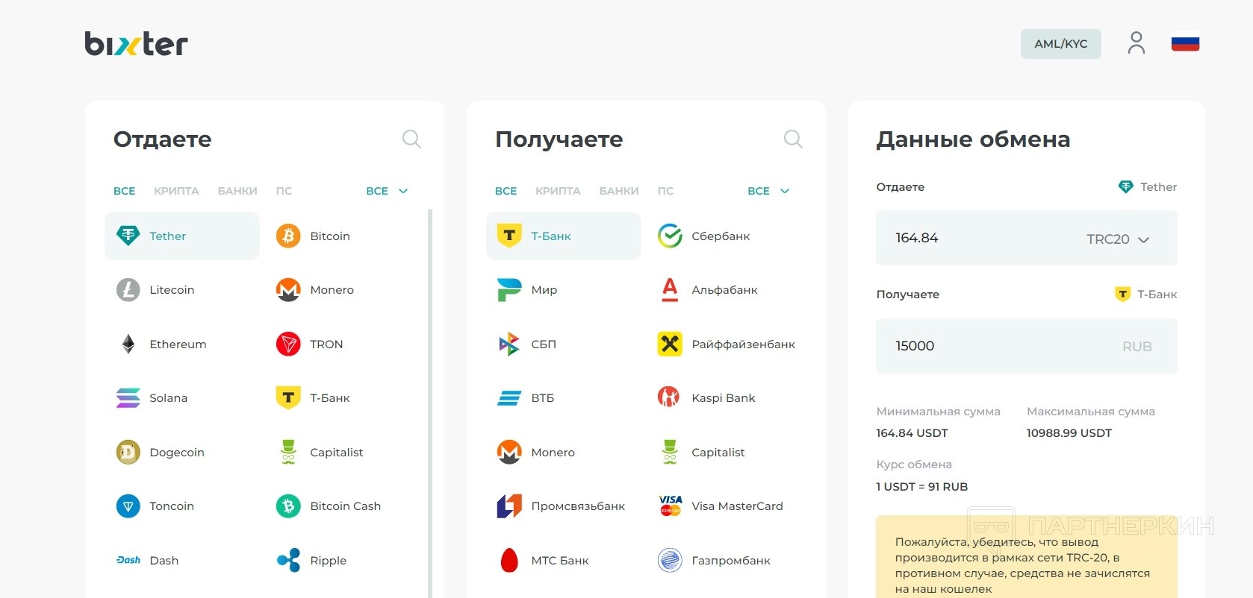Select ПС tab in Отдаете panel

[x=284, y=191]
